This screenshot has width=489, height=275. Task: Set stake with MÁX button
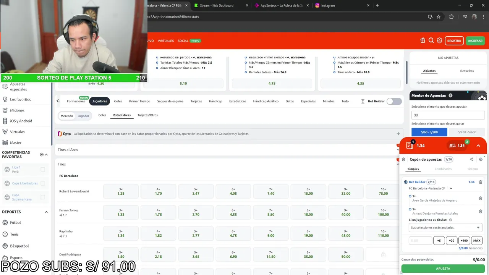pos(477,241)
